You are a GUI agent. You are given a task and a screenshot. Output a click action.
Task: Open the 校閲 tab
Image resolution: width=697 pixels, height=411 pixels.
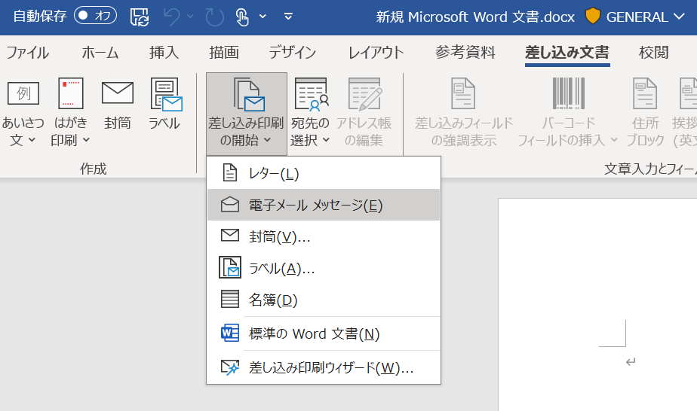coord(653,53)
